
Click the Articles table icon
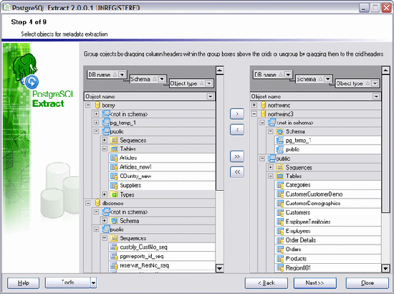click(114, 158)
